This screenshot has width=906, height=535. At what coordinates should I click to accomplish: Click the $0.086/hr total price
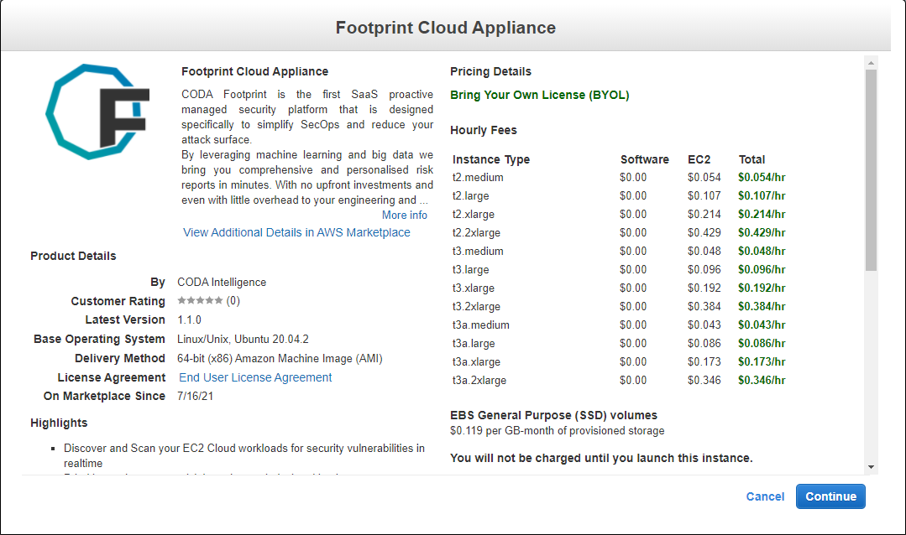pyautogui.click(x=762, y=344)
